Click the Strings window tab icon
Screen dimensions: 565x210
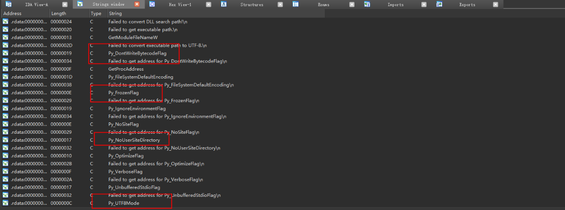click(79, 4)
